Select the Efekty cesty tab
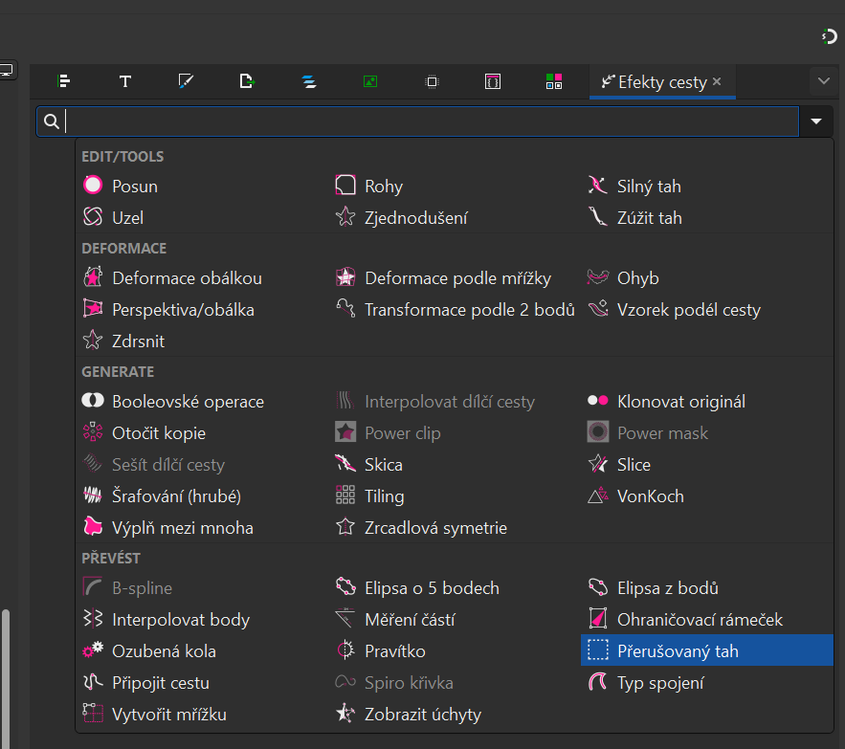Image resolution: width=845 pixels, height=749 pixels. [655, 82]
